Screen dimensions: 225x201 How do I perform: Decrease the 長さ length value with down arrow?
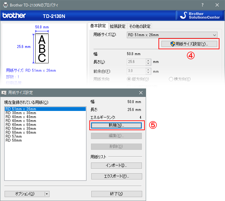(x=148, y=64)
